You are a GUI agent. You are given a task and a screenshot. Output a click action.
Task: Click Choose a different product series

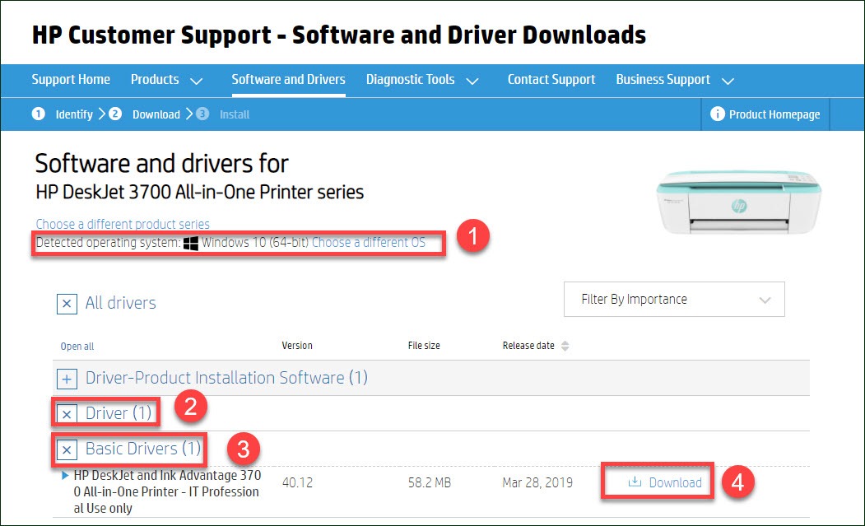(x=123, y=224)
